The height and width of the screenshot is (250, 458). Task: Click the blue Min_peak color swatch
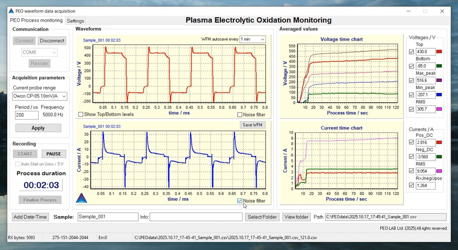(x=439, y=95)
